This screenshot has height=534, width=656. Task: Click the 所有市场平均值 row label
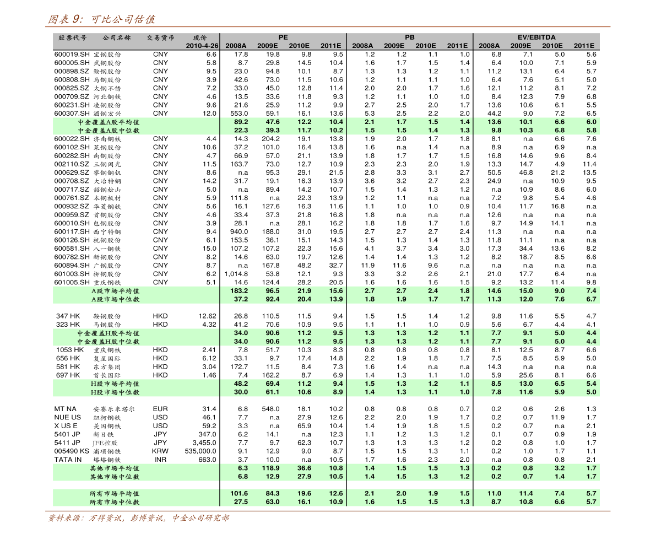(x=115, y=493)
